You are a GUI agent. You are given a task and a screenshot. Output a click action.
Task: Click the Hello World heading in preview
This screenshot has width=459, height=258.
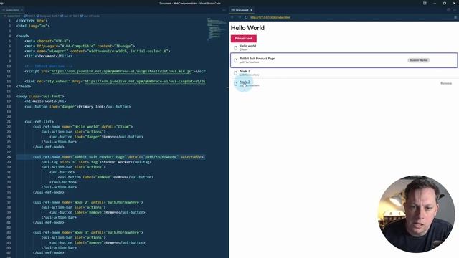[x=247, y=28]
